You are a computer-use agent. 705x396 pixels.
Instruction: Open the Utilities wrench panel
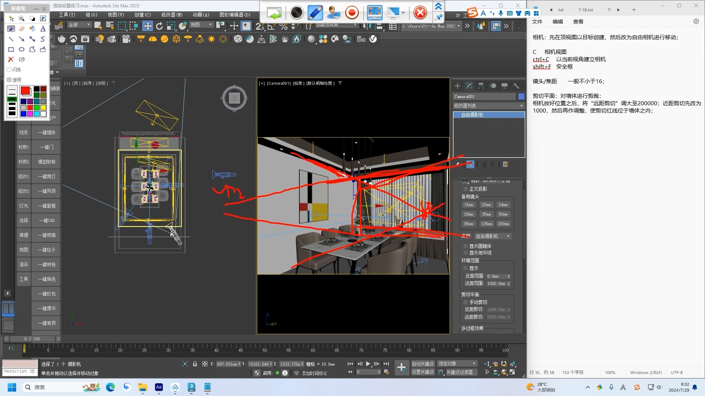(x=516, y=85)
